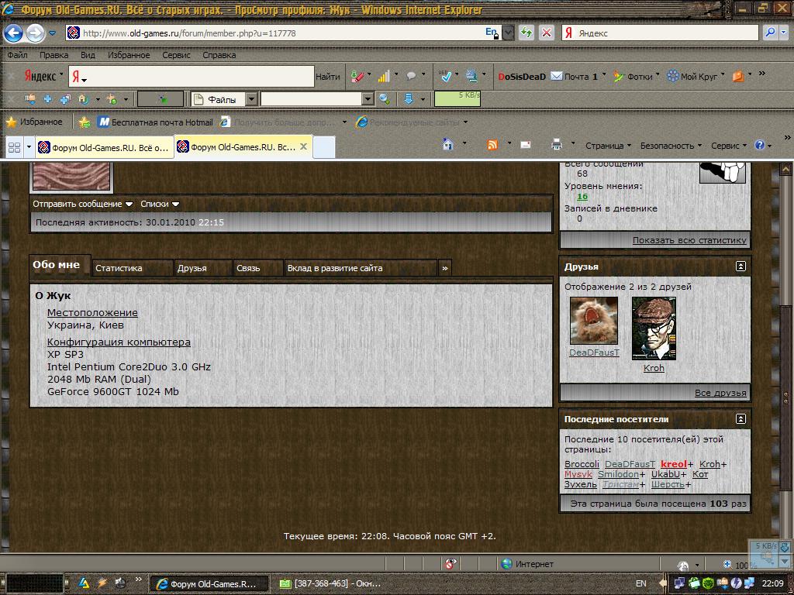Switch to the Связь profile tab
The image size is (794, 595).
click(x=258, y=268)
